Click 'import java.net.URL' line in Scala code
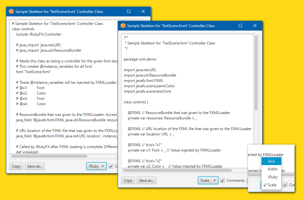 (140, 70)
